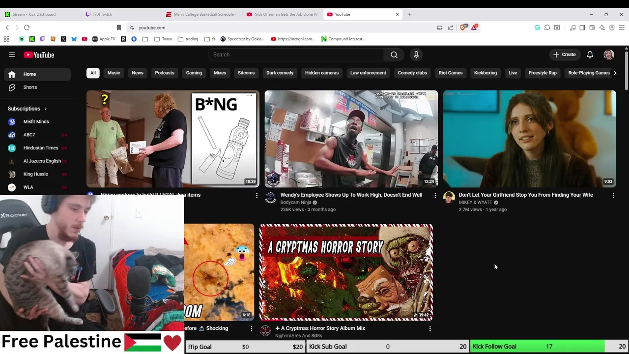This screenshot has height=354, width=629.
Task: Click the YouTube Search field
Action: (296, 55)
